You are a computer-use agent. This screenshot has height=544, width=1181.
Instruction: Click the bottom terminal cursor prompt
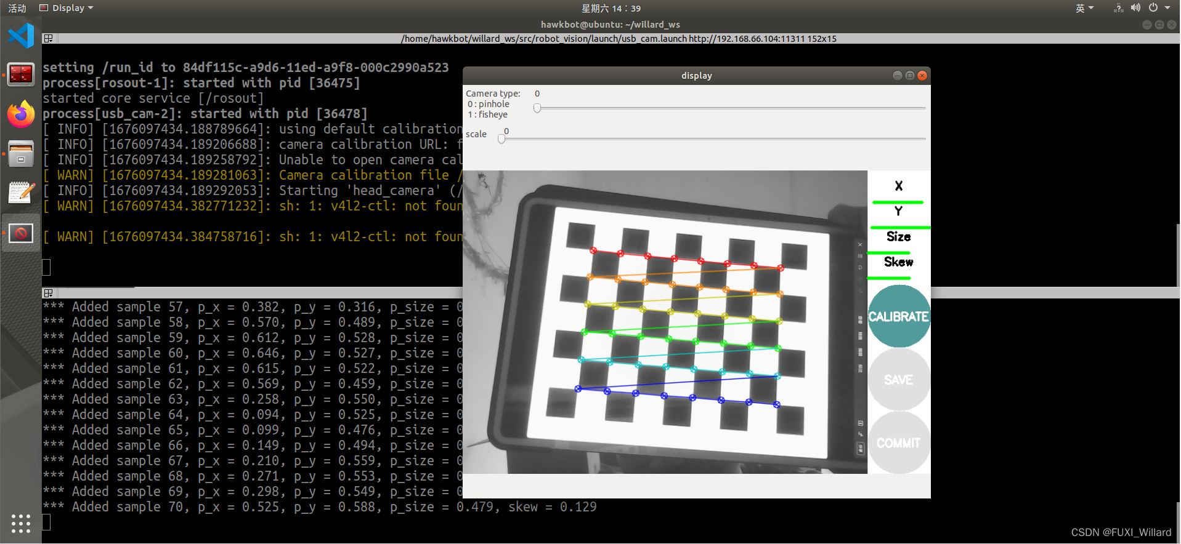(46, 522)
